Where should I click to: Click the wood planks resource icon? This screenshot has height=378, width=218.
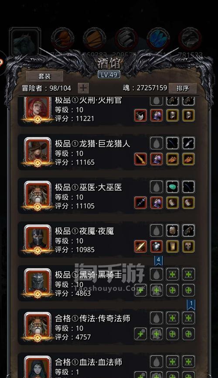(95, 39)
